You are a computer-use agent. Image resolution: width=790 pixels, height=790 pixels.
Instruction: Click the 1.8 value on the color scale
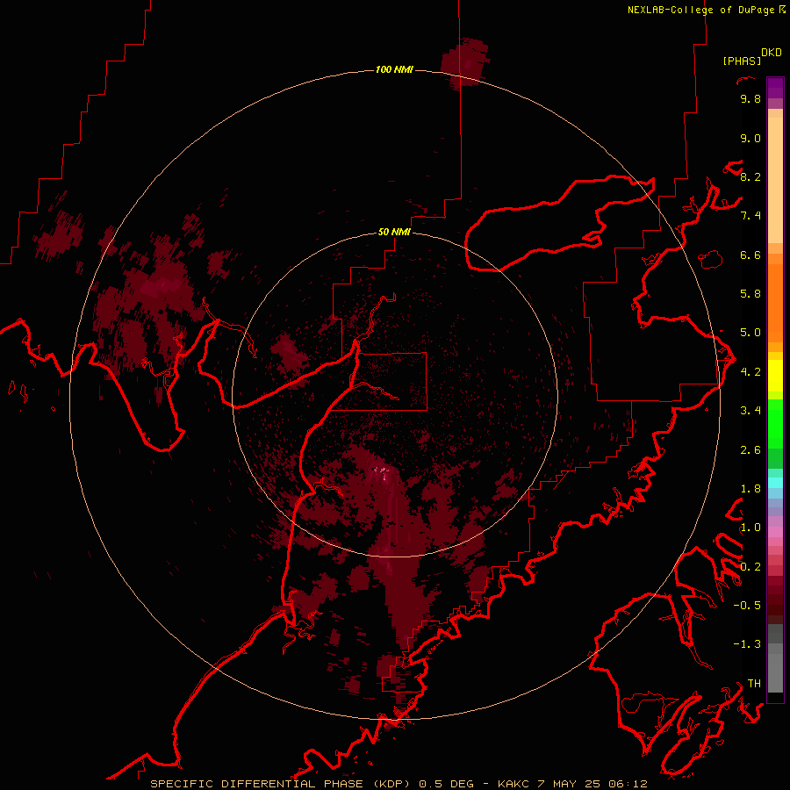click(x=750, y=489)
